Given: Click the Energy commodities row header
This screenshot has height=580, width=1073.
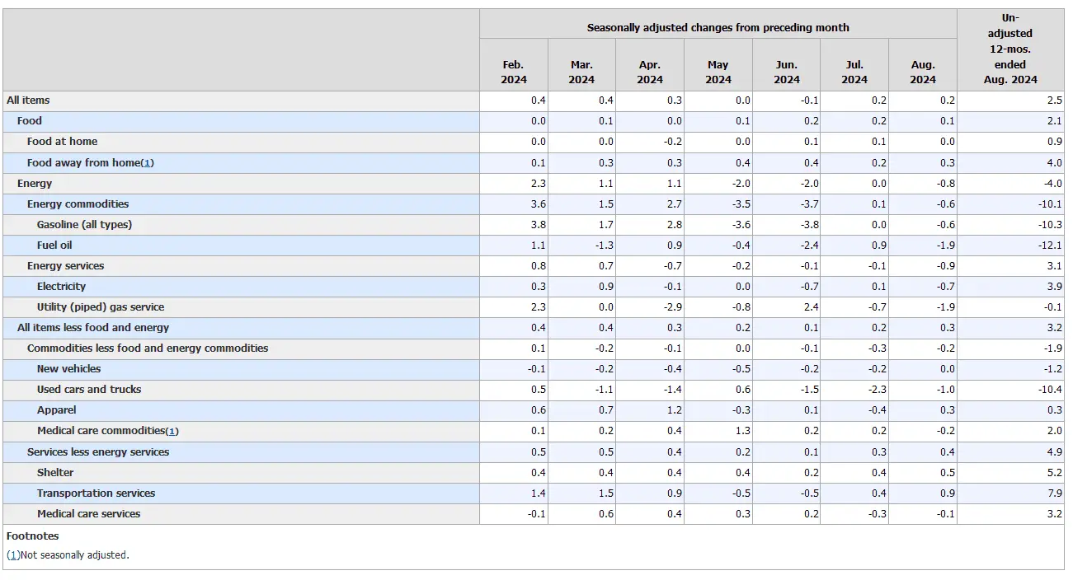Looking at the screenshot, I should pos(78,204).
